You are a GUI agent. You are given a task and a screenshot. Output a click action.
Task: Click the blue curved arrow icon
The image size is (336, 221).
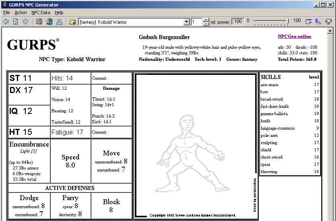pyautogui.click(x=308, y=22)
